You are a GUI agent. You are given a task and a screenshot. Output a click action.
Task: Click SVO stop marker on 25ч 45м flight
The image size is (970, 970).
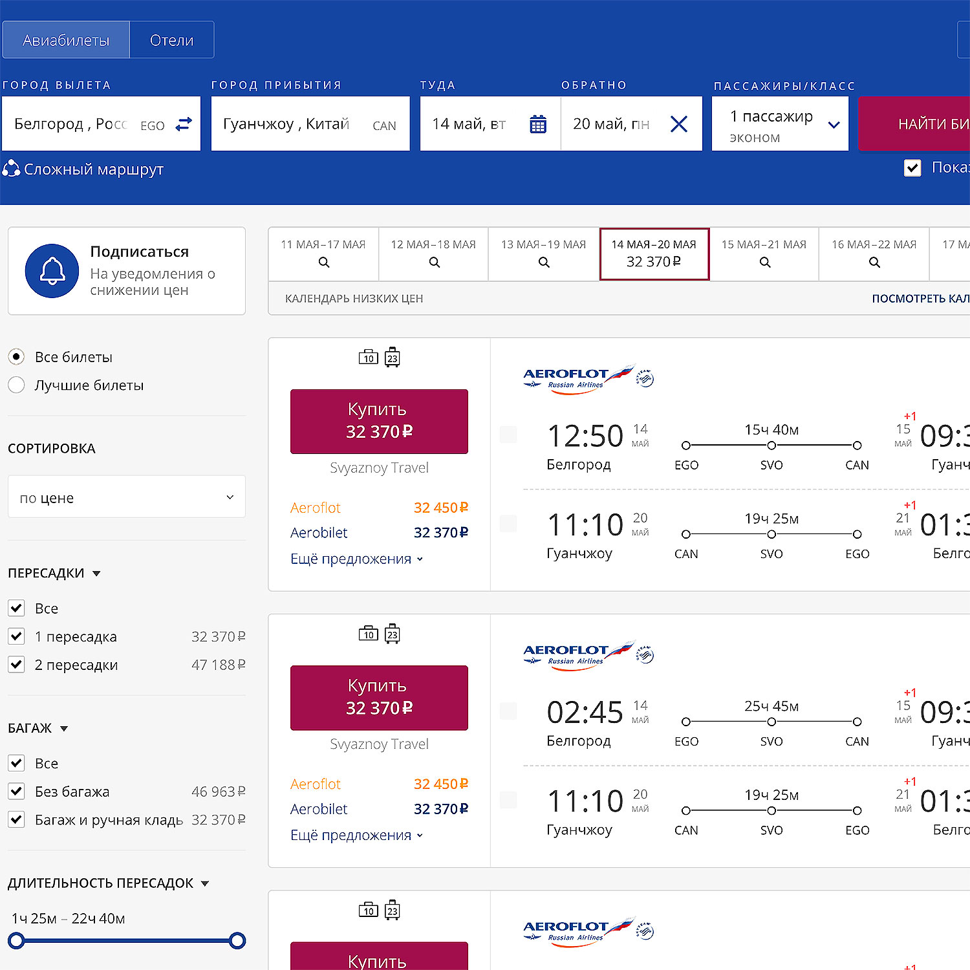pos(771,722)
